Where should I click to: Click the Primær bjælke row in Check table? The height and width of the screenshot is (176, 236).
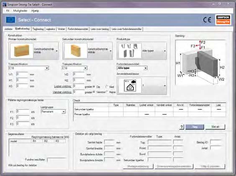click(x=150, y=114)
